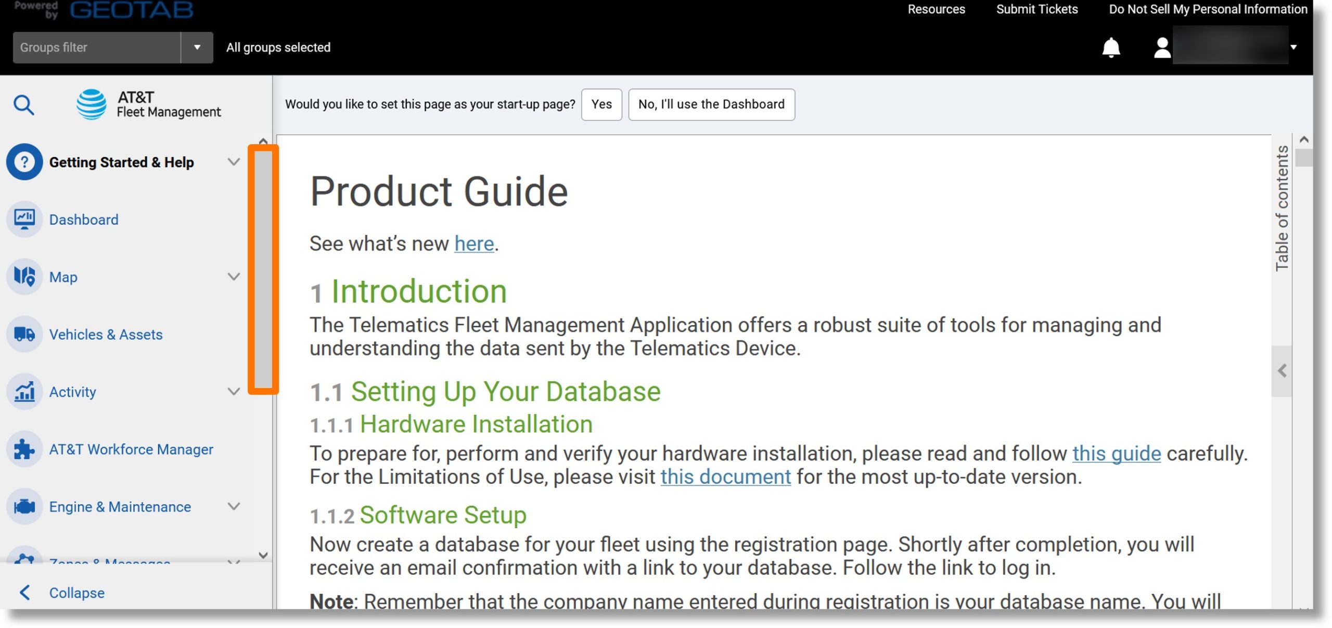Click No, I'll use the Dashboard button
1332x628 pixels.
pyautogui.click(x=711, y=104)
